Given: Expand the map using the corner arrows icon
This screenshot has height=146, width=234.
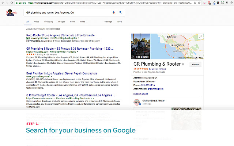Looking at the screenshot, I should (x=200, y=37).
